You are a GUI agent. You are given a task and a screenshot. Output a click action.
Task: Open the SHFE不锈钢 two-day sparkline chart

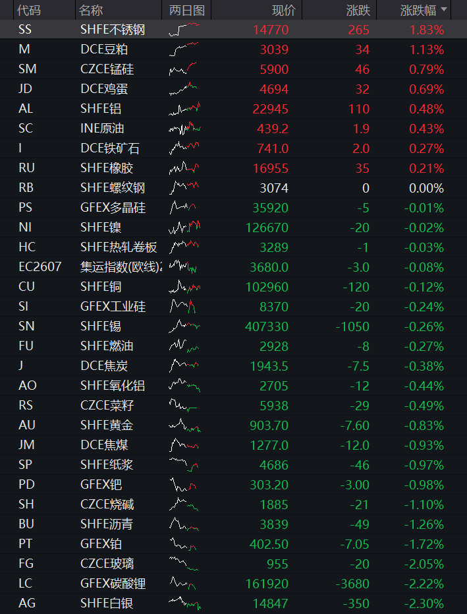(x=184, y=30)
